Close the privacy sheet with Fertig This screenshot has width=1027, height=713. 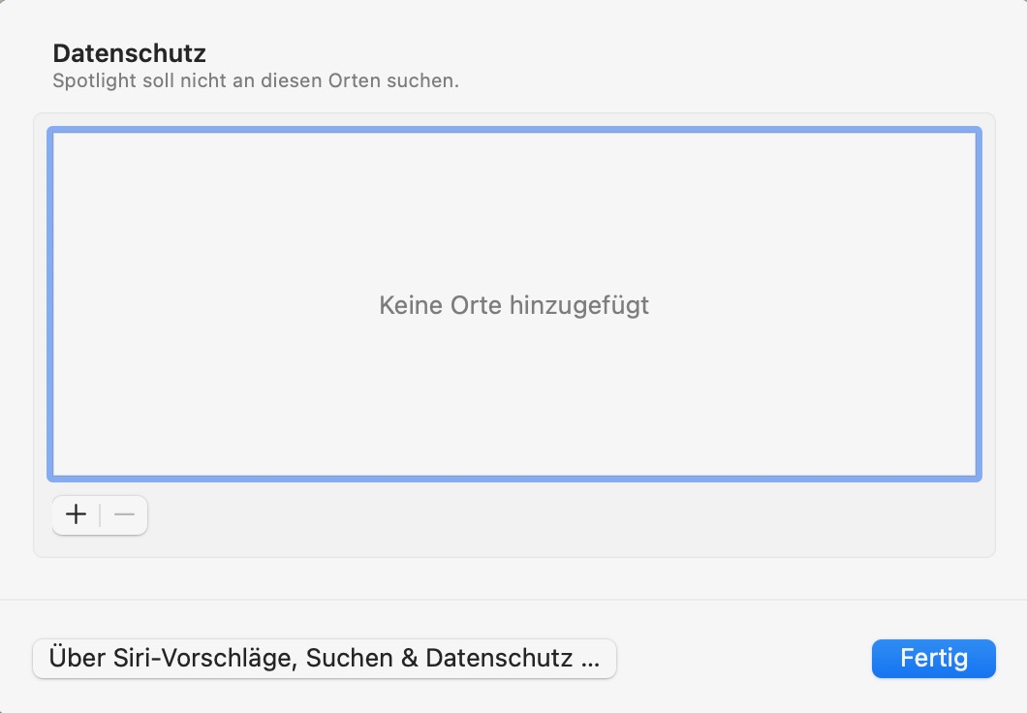click(933, 659)
